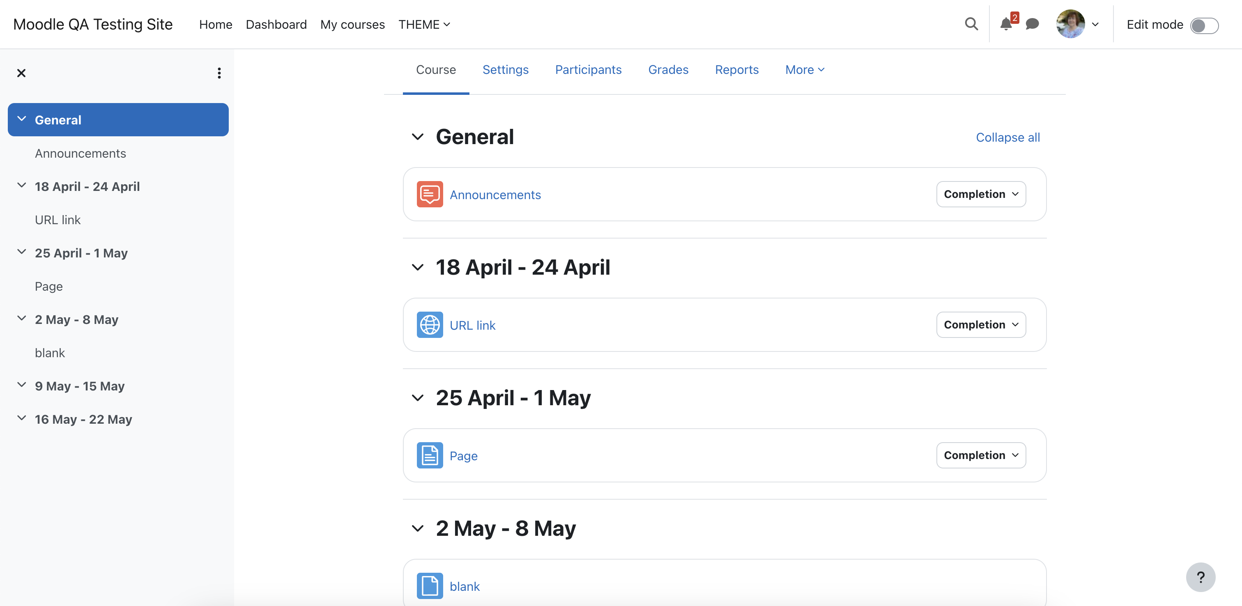Collapse main 25 April - 1 May section chevron

pos(418,398)
